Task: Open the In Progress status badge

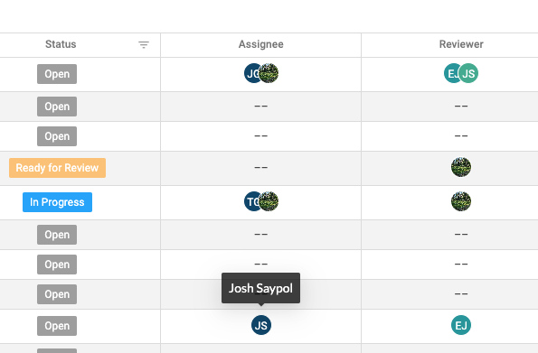Action: (57, 202)
